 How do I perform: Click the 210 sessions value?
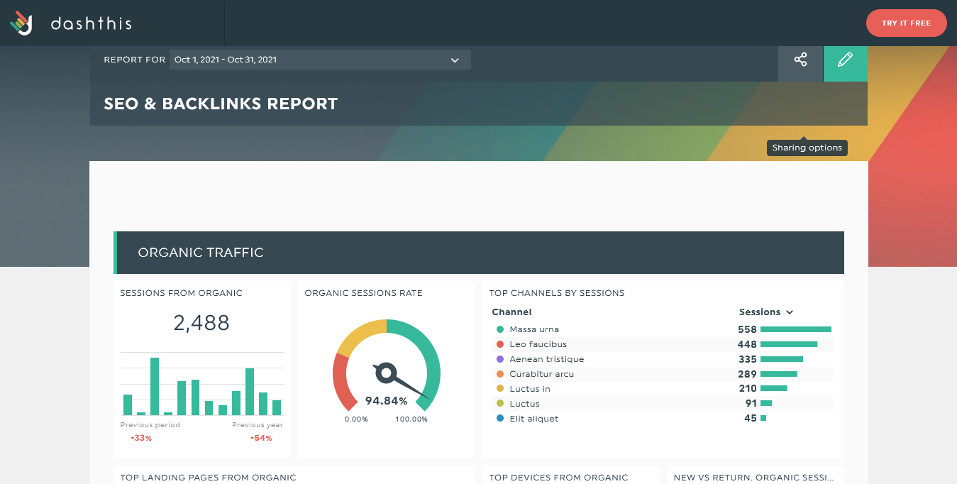[x=747, y=389]
